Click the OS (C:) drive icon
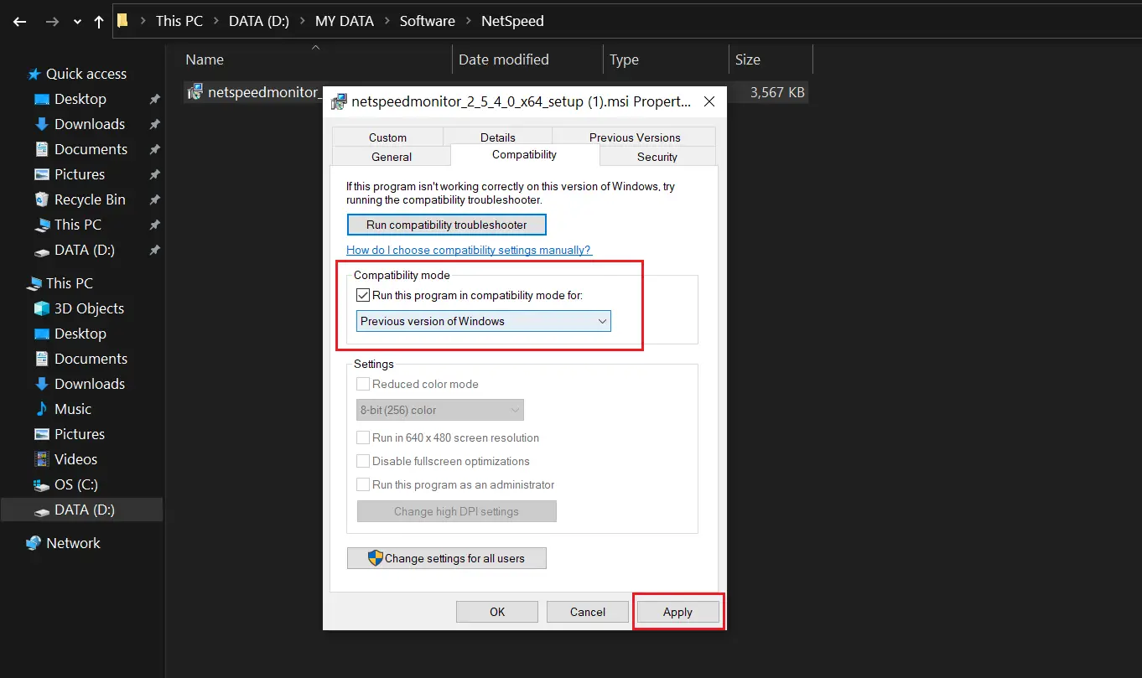The height and width of the screenshot is (678, 1142). click(x=41, y=484)
